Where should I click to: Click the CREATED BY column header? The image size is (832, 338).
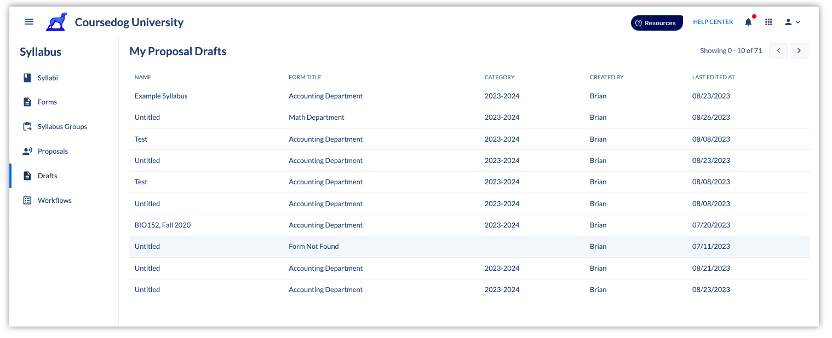607,77
